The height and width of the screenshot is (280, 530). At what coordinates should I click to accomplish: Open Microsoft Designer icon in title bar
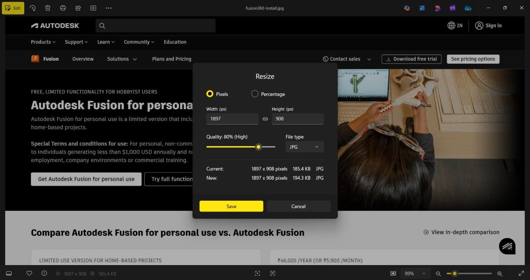437,8
